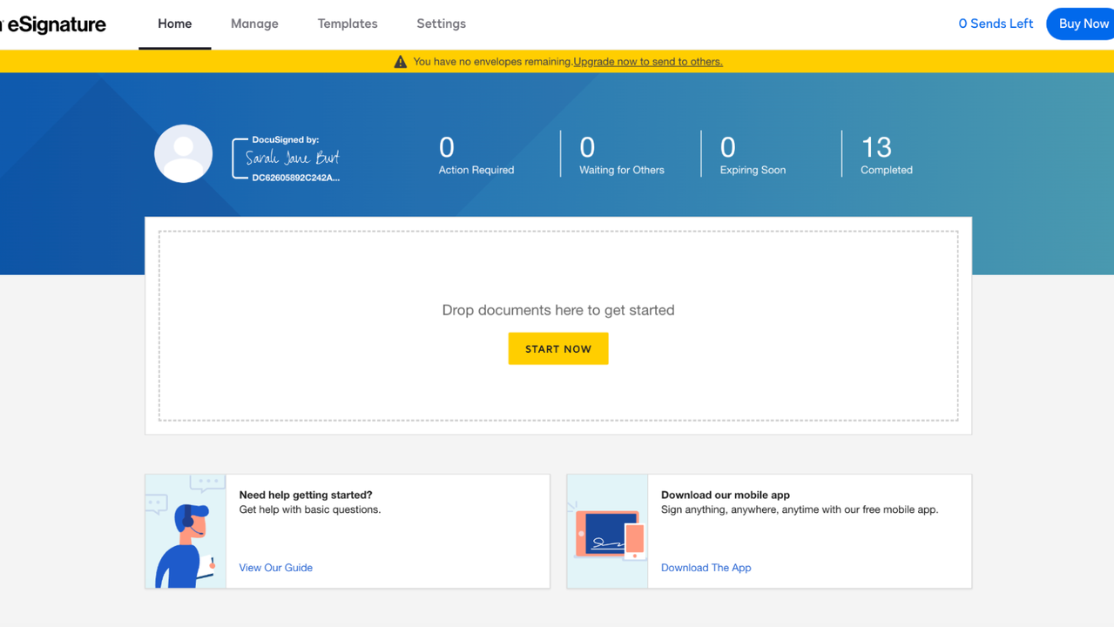
Task: Open the View Our Guide link
Action: click(x=275, y=568)
